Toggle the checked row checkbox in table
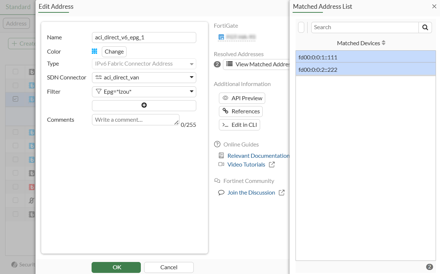The image size is (440, 274). tap(15, 99)
